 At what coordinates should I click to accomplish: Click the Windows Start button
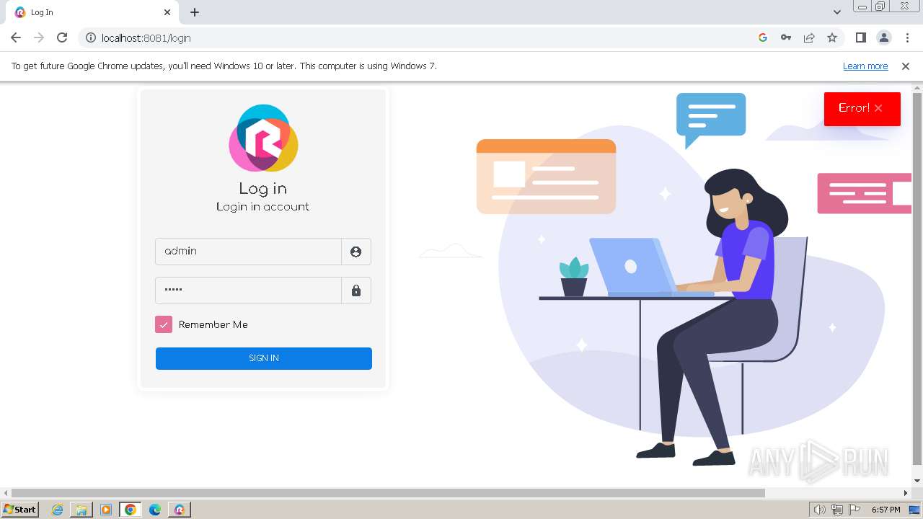click(19, 510)
